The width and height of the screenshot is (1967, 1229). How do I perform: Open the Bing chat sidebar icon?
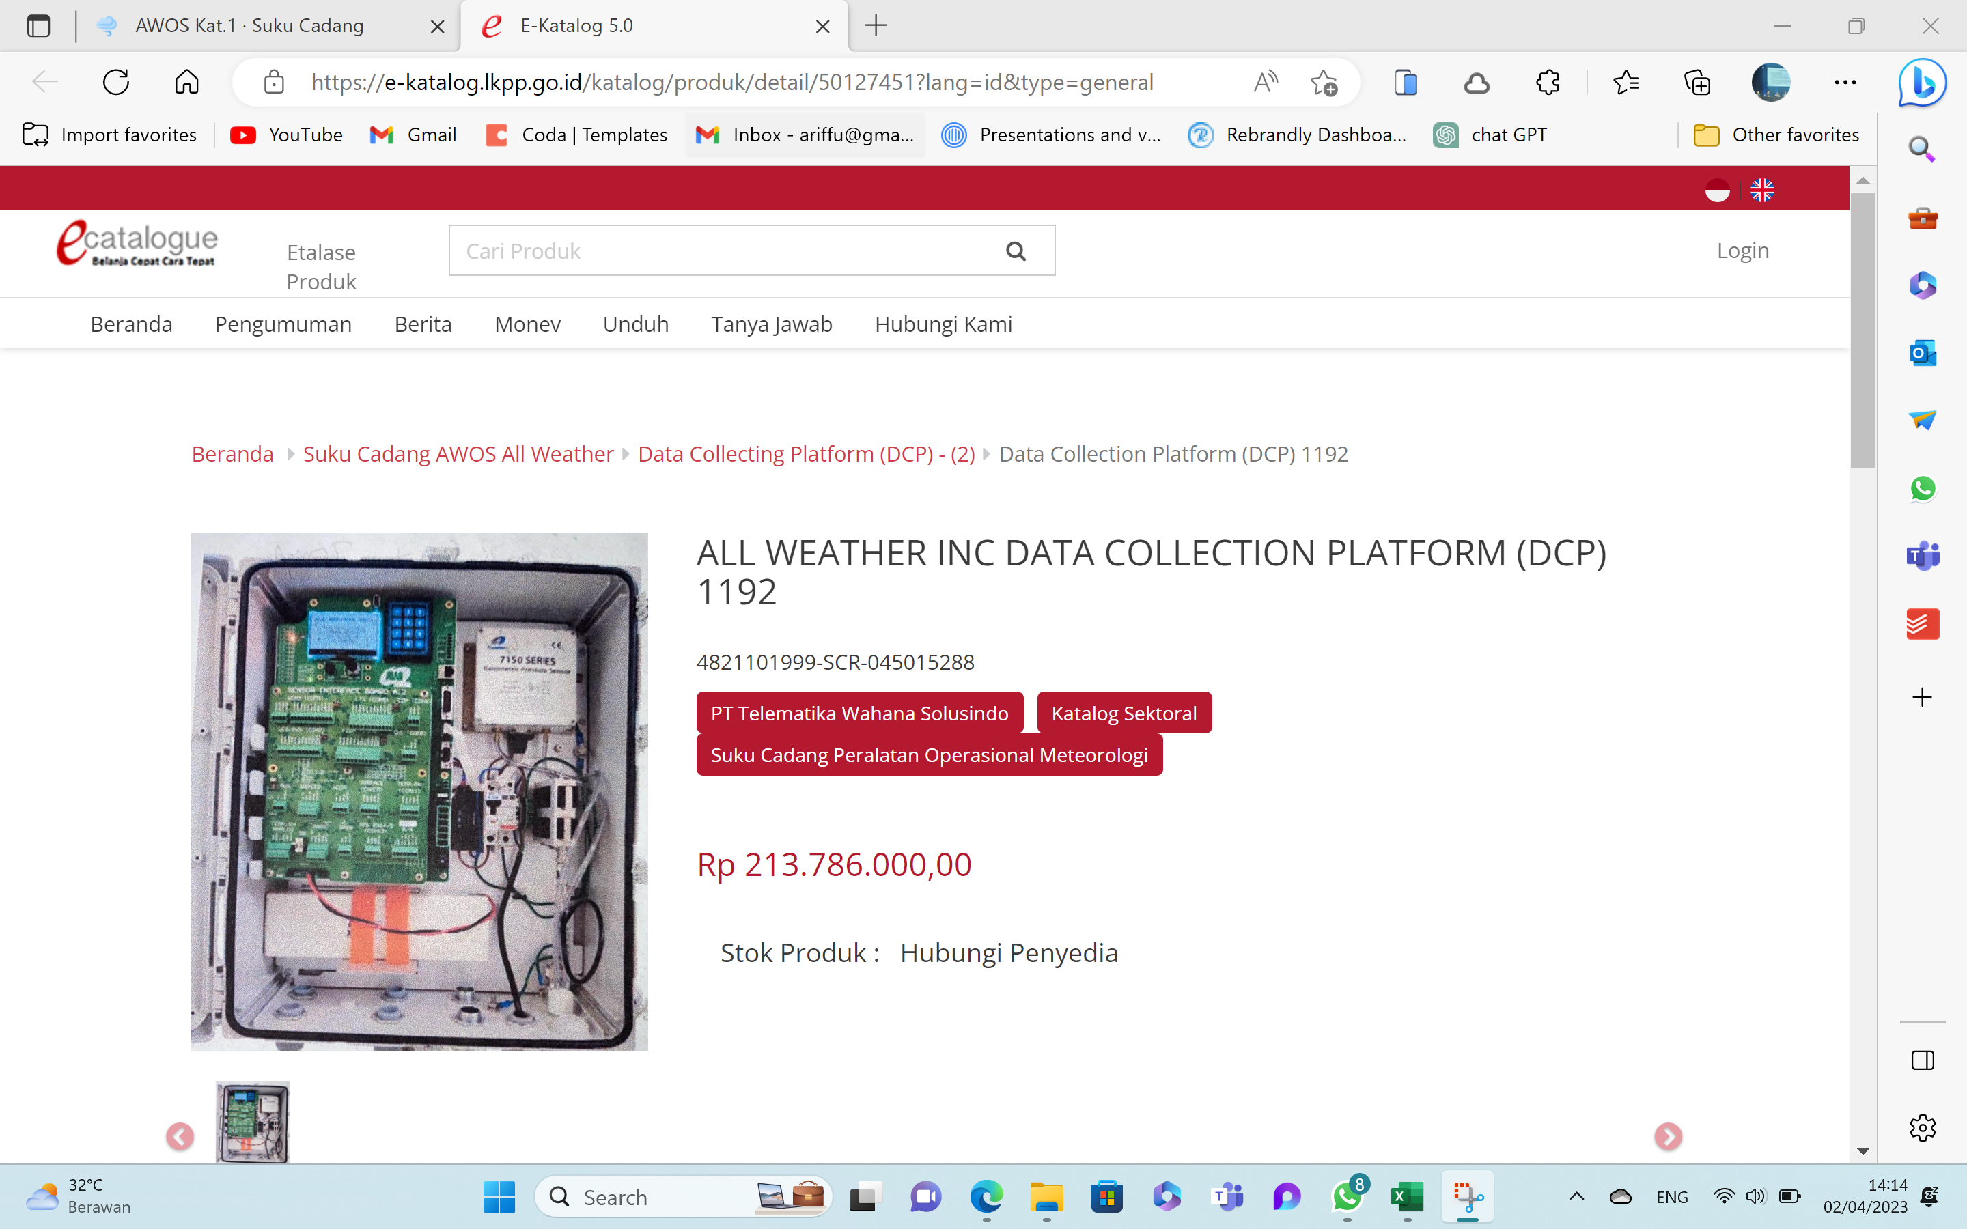[1921, 82]
